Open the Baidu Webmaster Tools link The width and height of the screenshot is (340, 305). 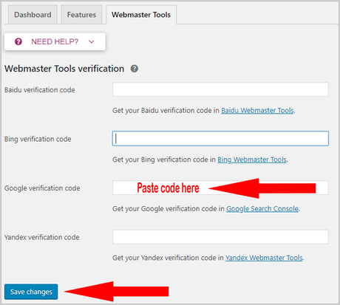pos(257,111)
